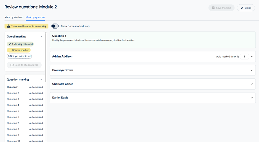259x142 pixels.
Task: Toggle Show "to be marked" only switch
Action: click(55, 26)
